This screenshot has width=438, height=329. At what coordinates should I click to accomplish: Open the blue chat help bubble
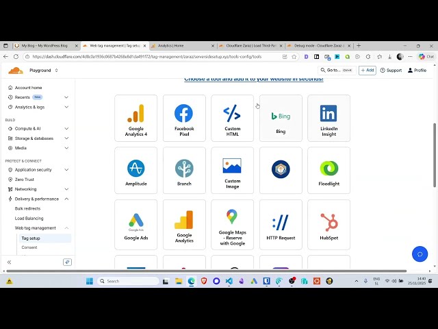(x=420, y=254)
